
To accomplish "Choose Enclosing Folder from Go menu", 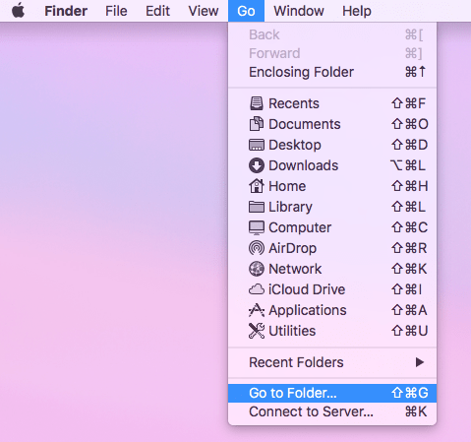I will 332,72.
